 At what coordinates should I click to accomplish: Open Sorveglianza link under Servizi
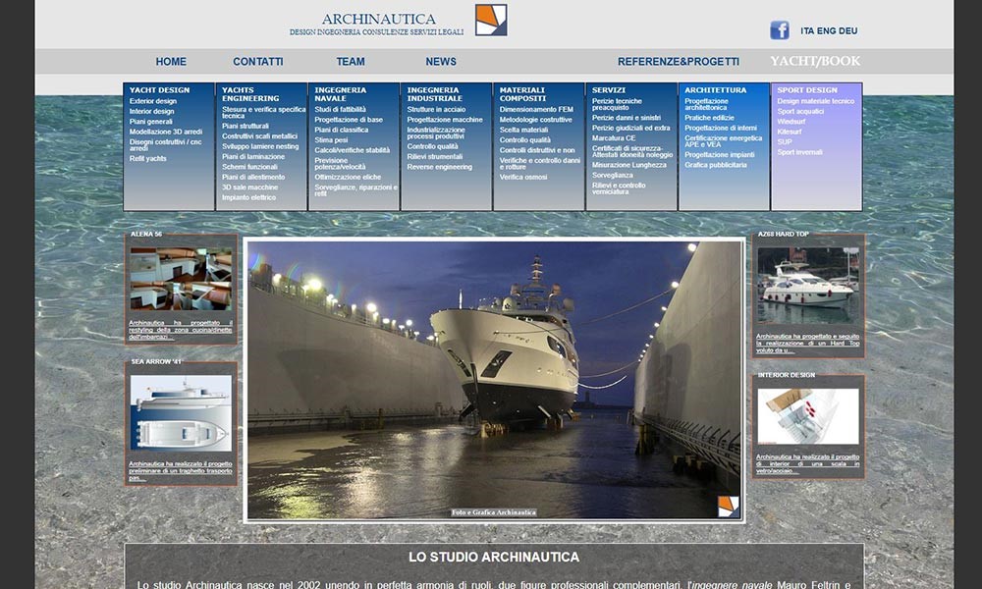613,176
